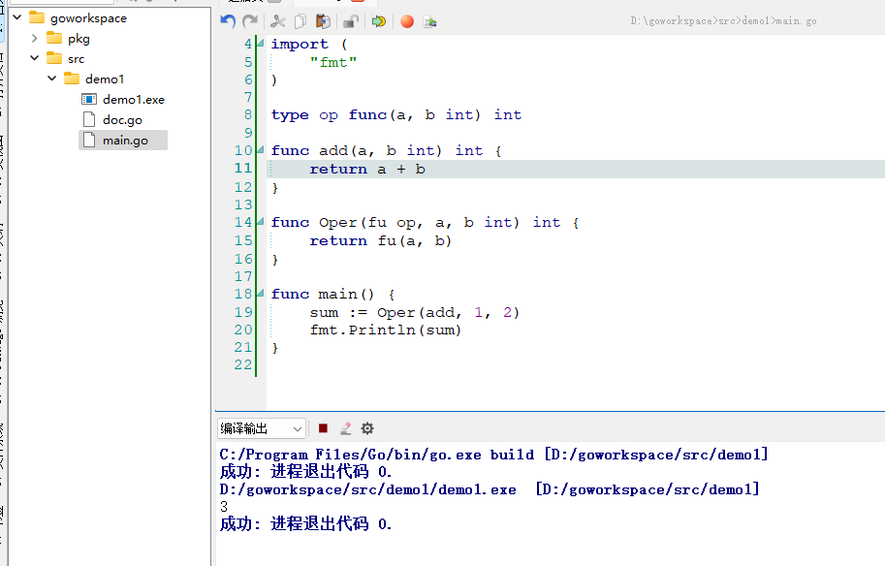Expand the pkg folder node
The image size is (885, 566).
[35, 39]
